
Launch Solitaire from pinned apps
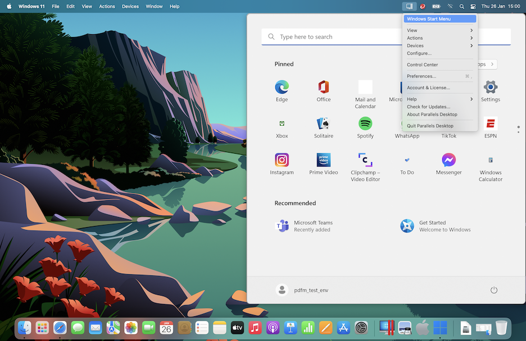[x=323, y=126]
